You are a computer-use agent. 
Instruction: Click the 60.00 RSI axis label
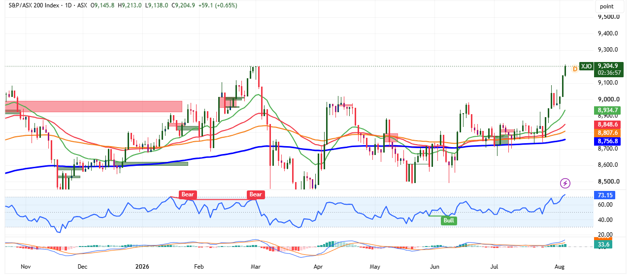pyautogui.click(x=605, y=205)
